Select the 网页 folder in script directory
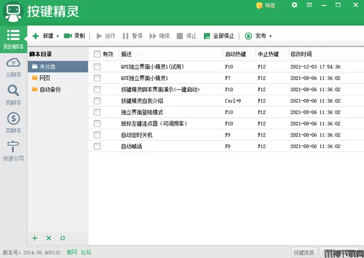Viewport: 364px width, 258px height. point(45,78)
